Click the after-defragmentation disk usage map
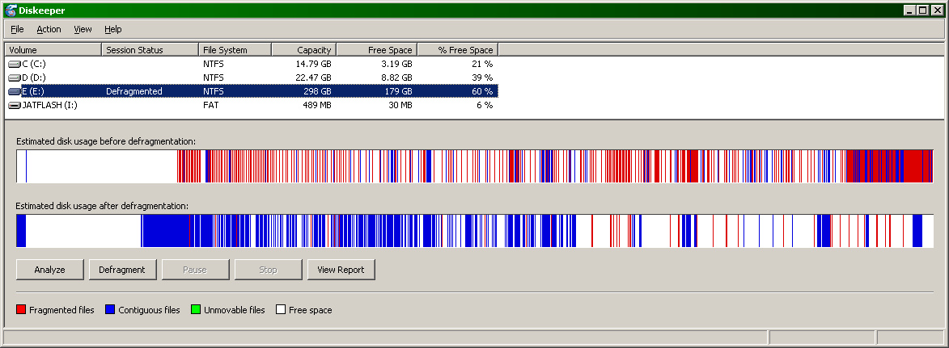 point(474,230)
